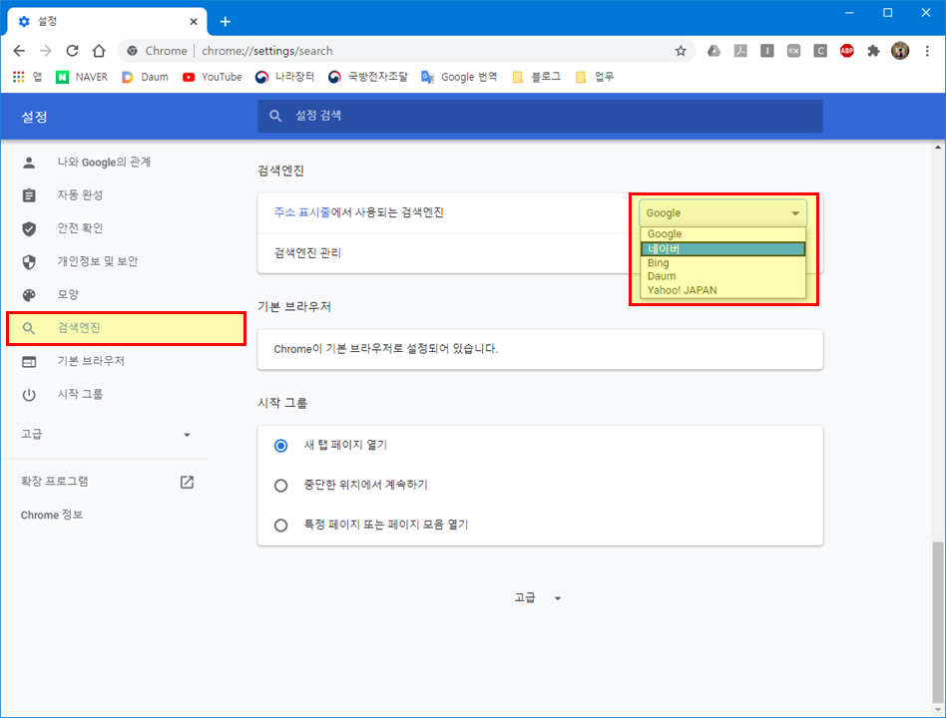Open the profile avatar menu
This screenshot has width=946, height=718.
[x=900, y=51]
